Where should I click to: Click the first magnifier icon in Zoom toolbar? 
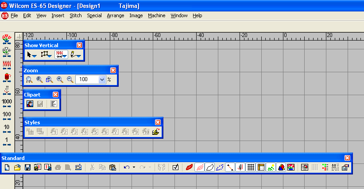(x=29, y=79)
